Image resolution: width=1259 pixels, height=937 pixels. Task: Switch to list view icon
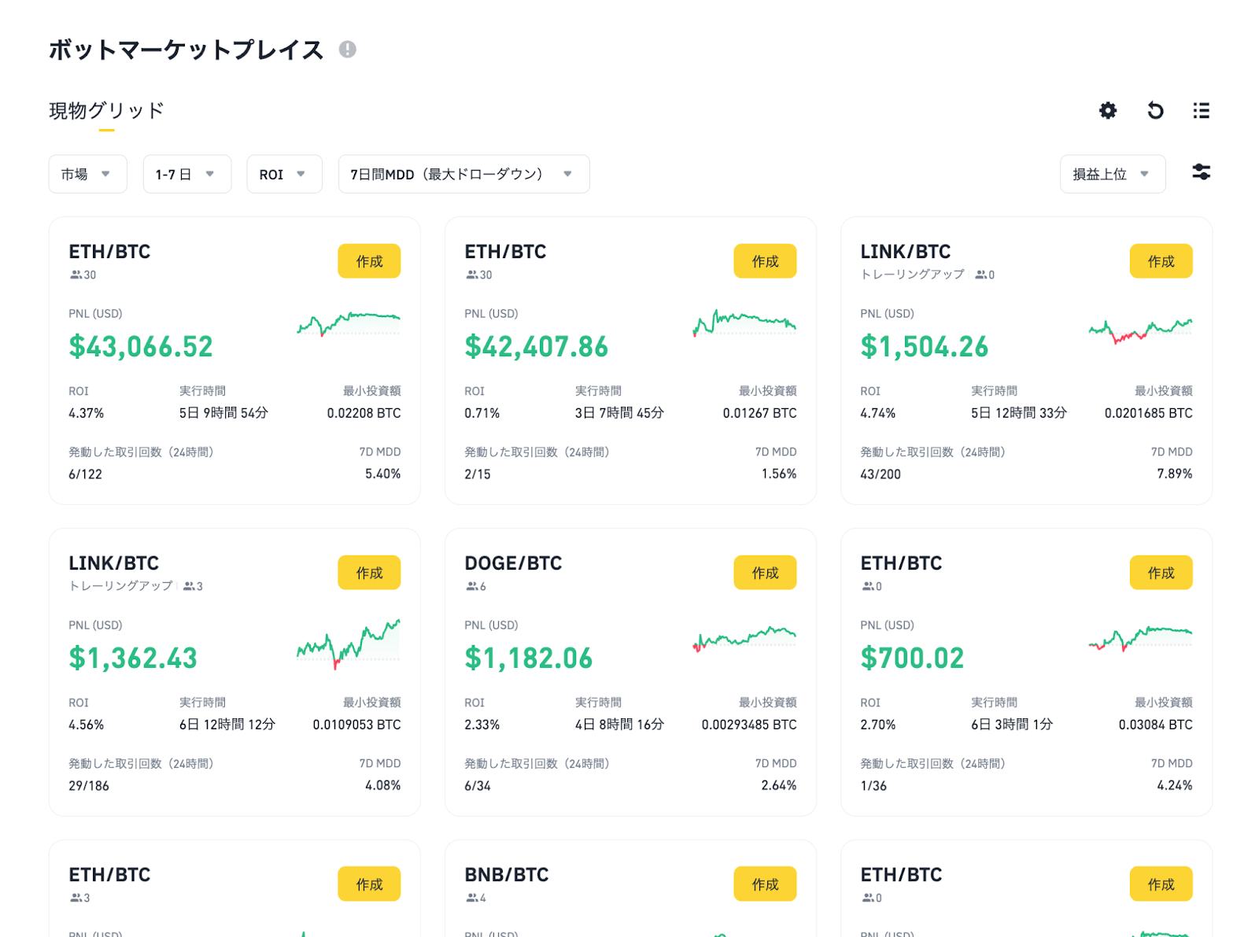[1201, 110]
